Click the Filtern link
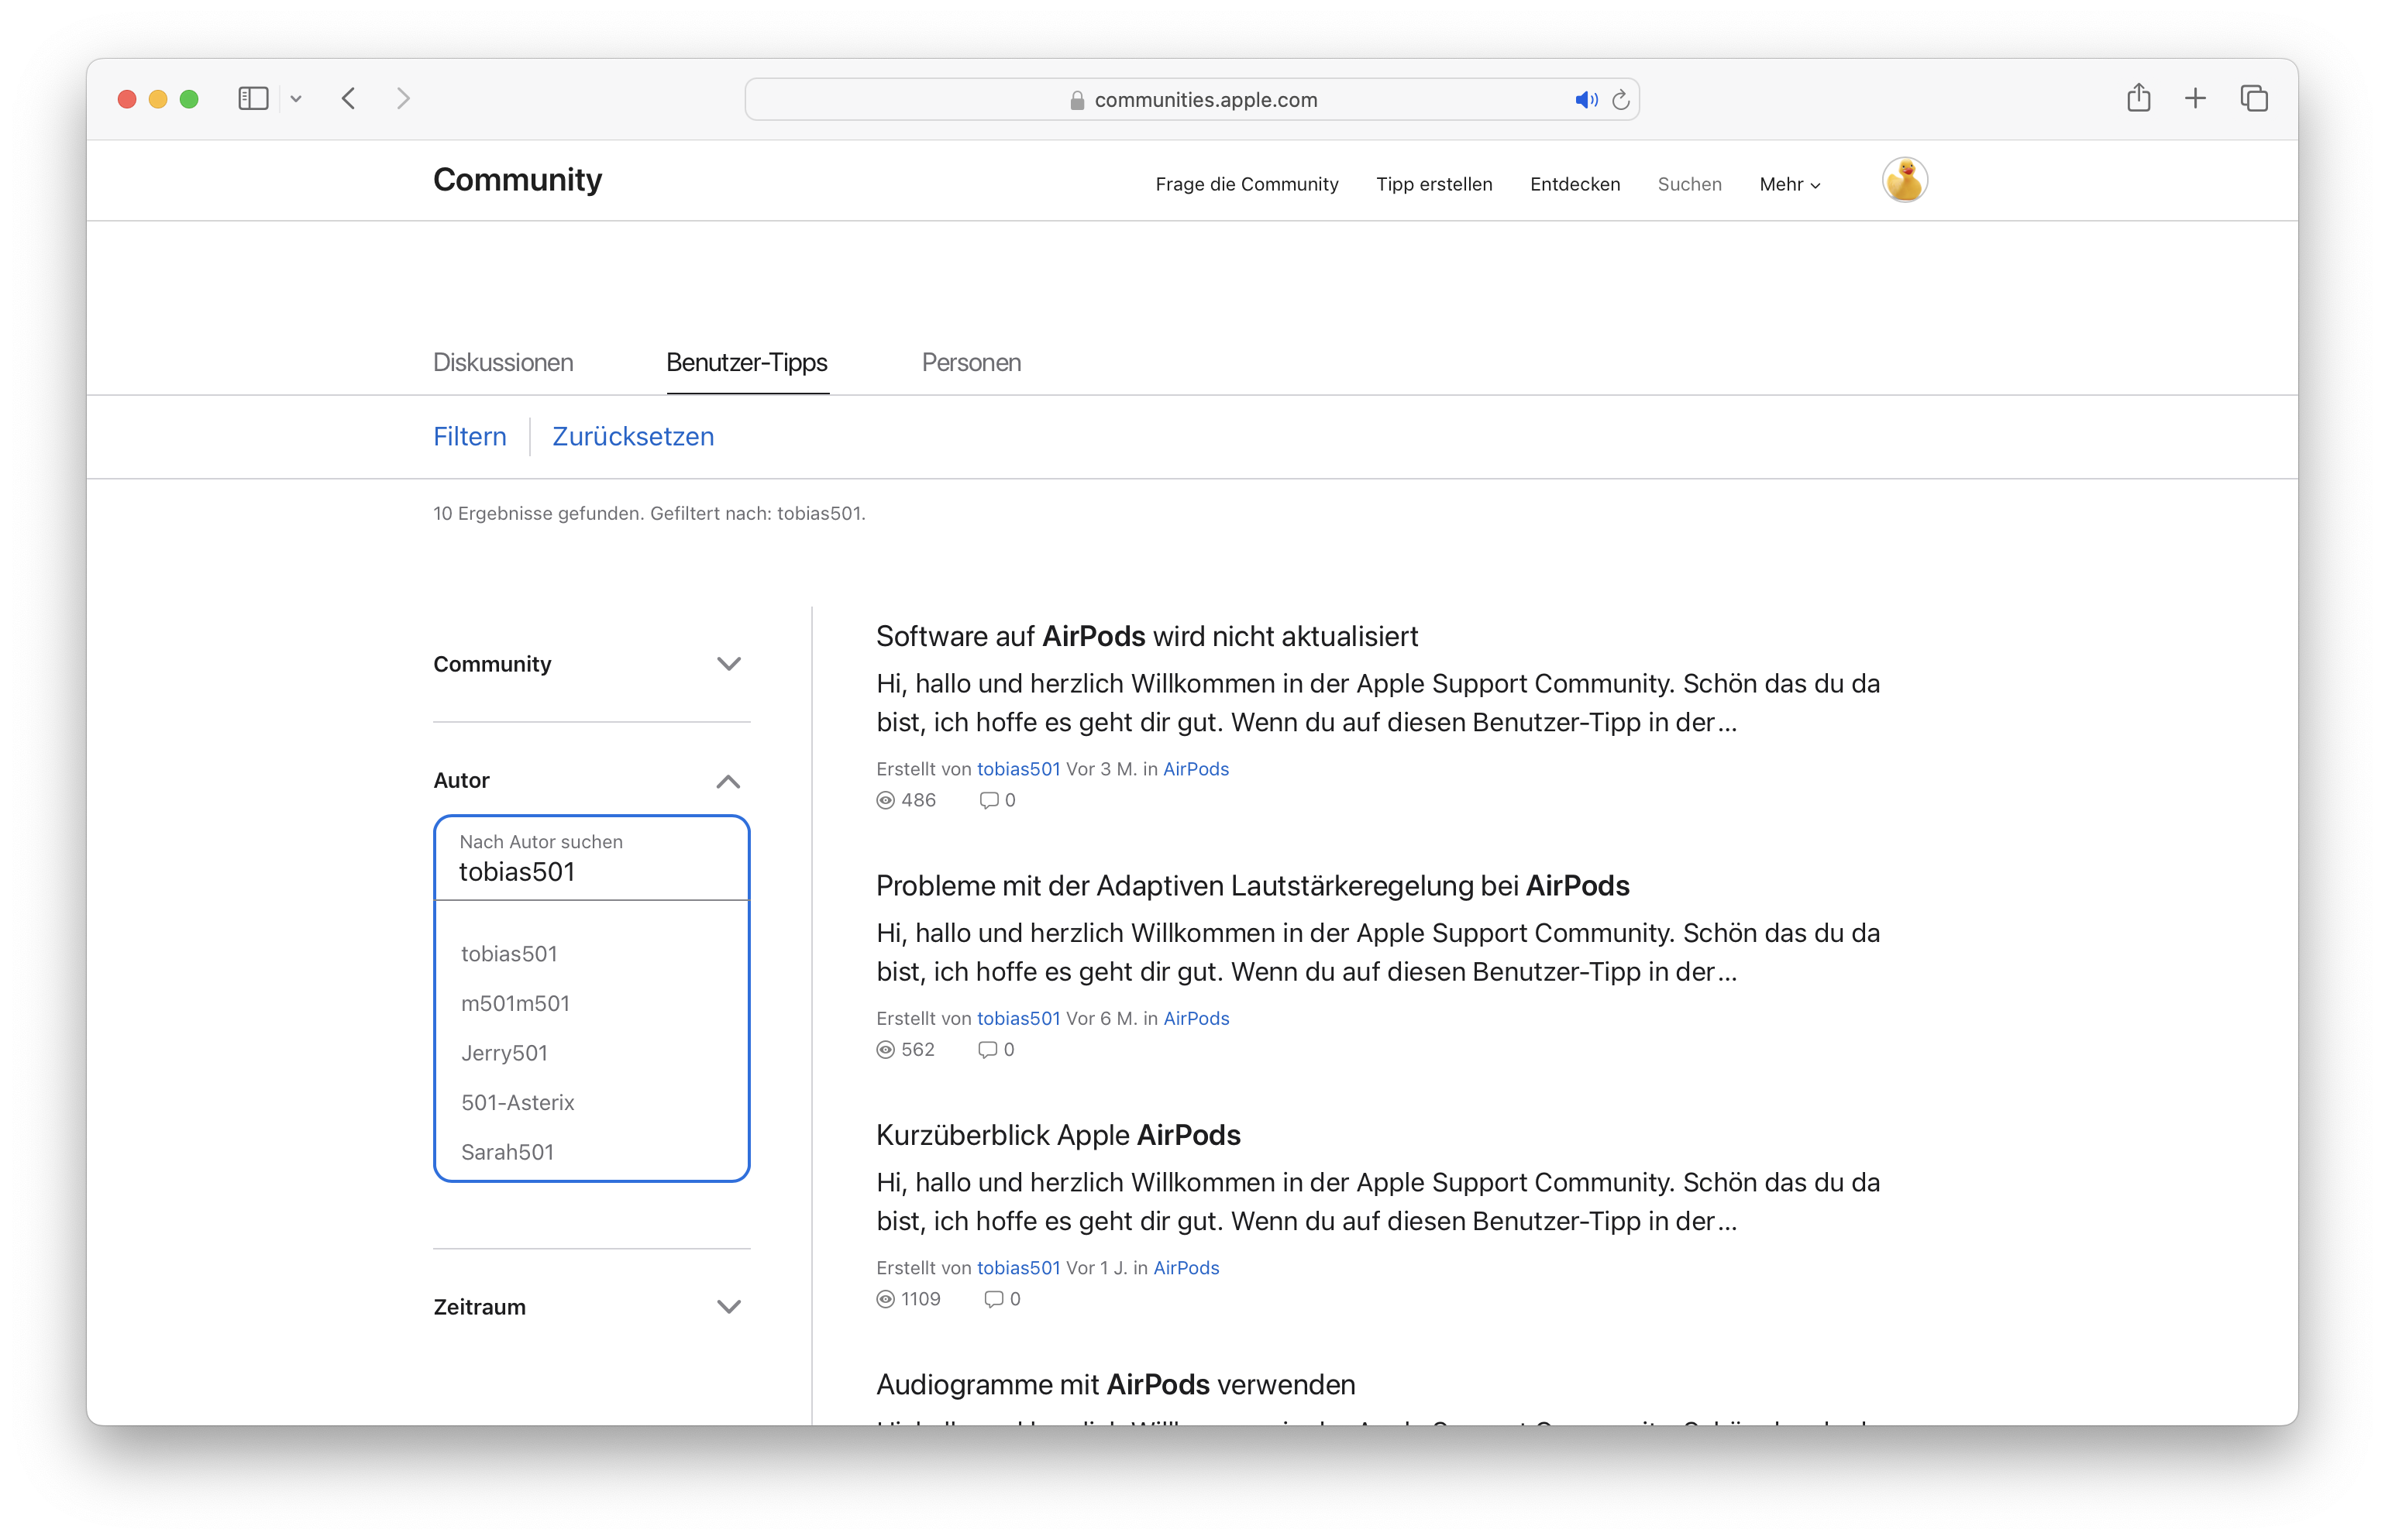Image resolution: width=2385 pixels, height=1540 pixels. click(469, 436)
